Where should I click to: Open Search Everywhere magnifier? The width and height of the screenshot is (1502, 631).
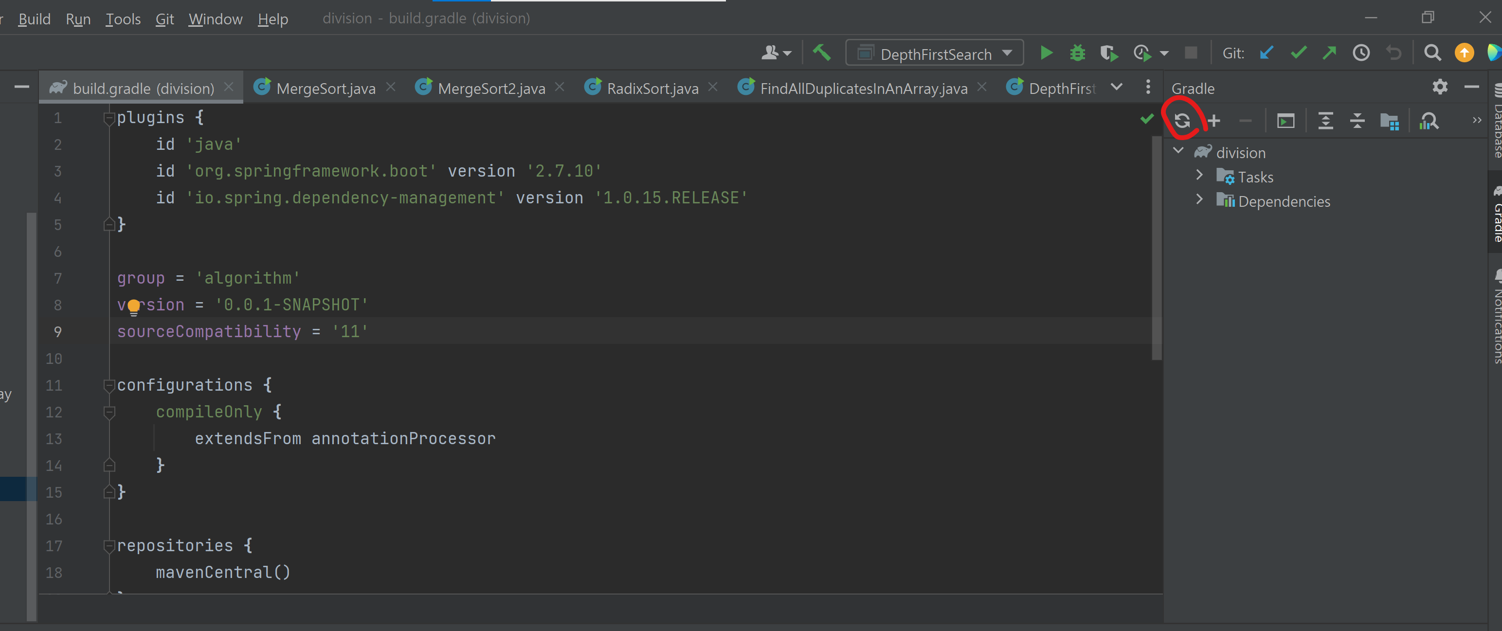click(1432, 53)
